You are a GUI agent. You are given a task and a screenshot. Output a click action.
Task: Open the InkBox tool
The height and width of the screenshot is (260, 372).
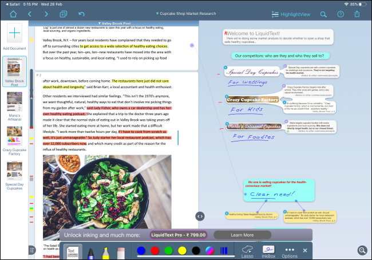(268, 252)
